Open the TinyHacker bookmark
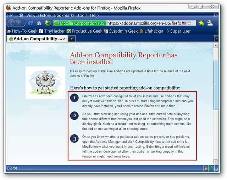This screenshot has height=180, width=227. tap(52, 31)
